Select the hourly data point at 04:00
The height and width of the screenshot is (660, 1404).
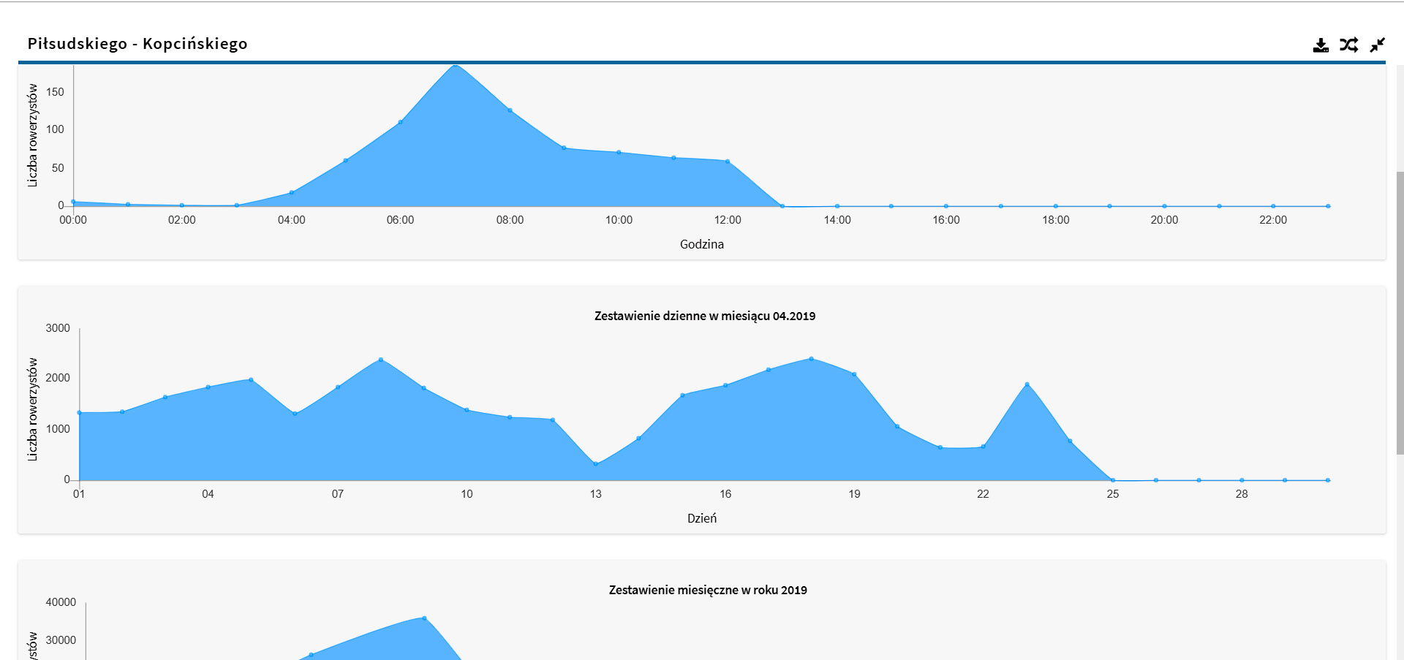point(292,193)
